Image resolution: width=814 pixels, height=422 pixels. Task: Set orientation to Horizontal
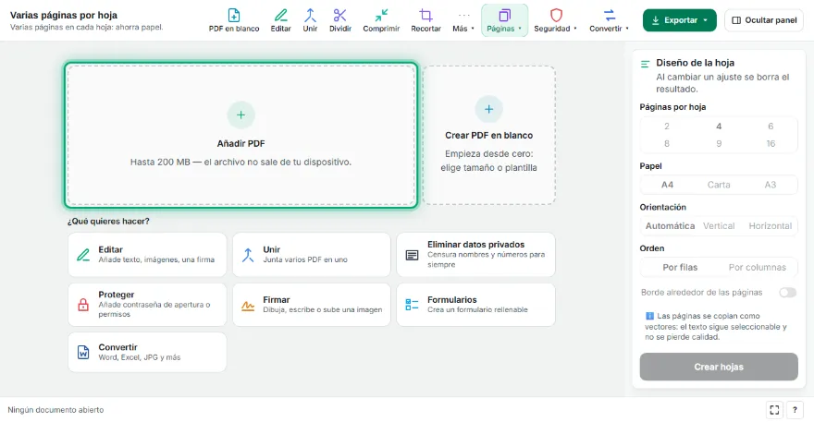770,226
